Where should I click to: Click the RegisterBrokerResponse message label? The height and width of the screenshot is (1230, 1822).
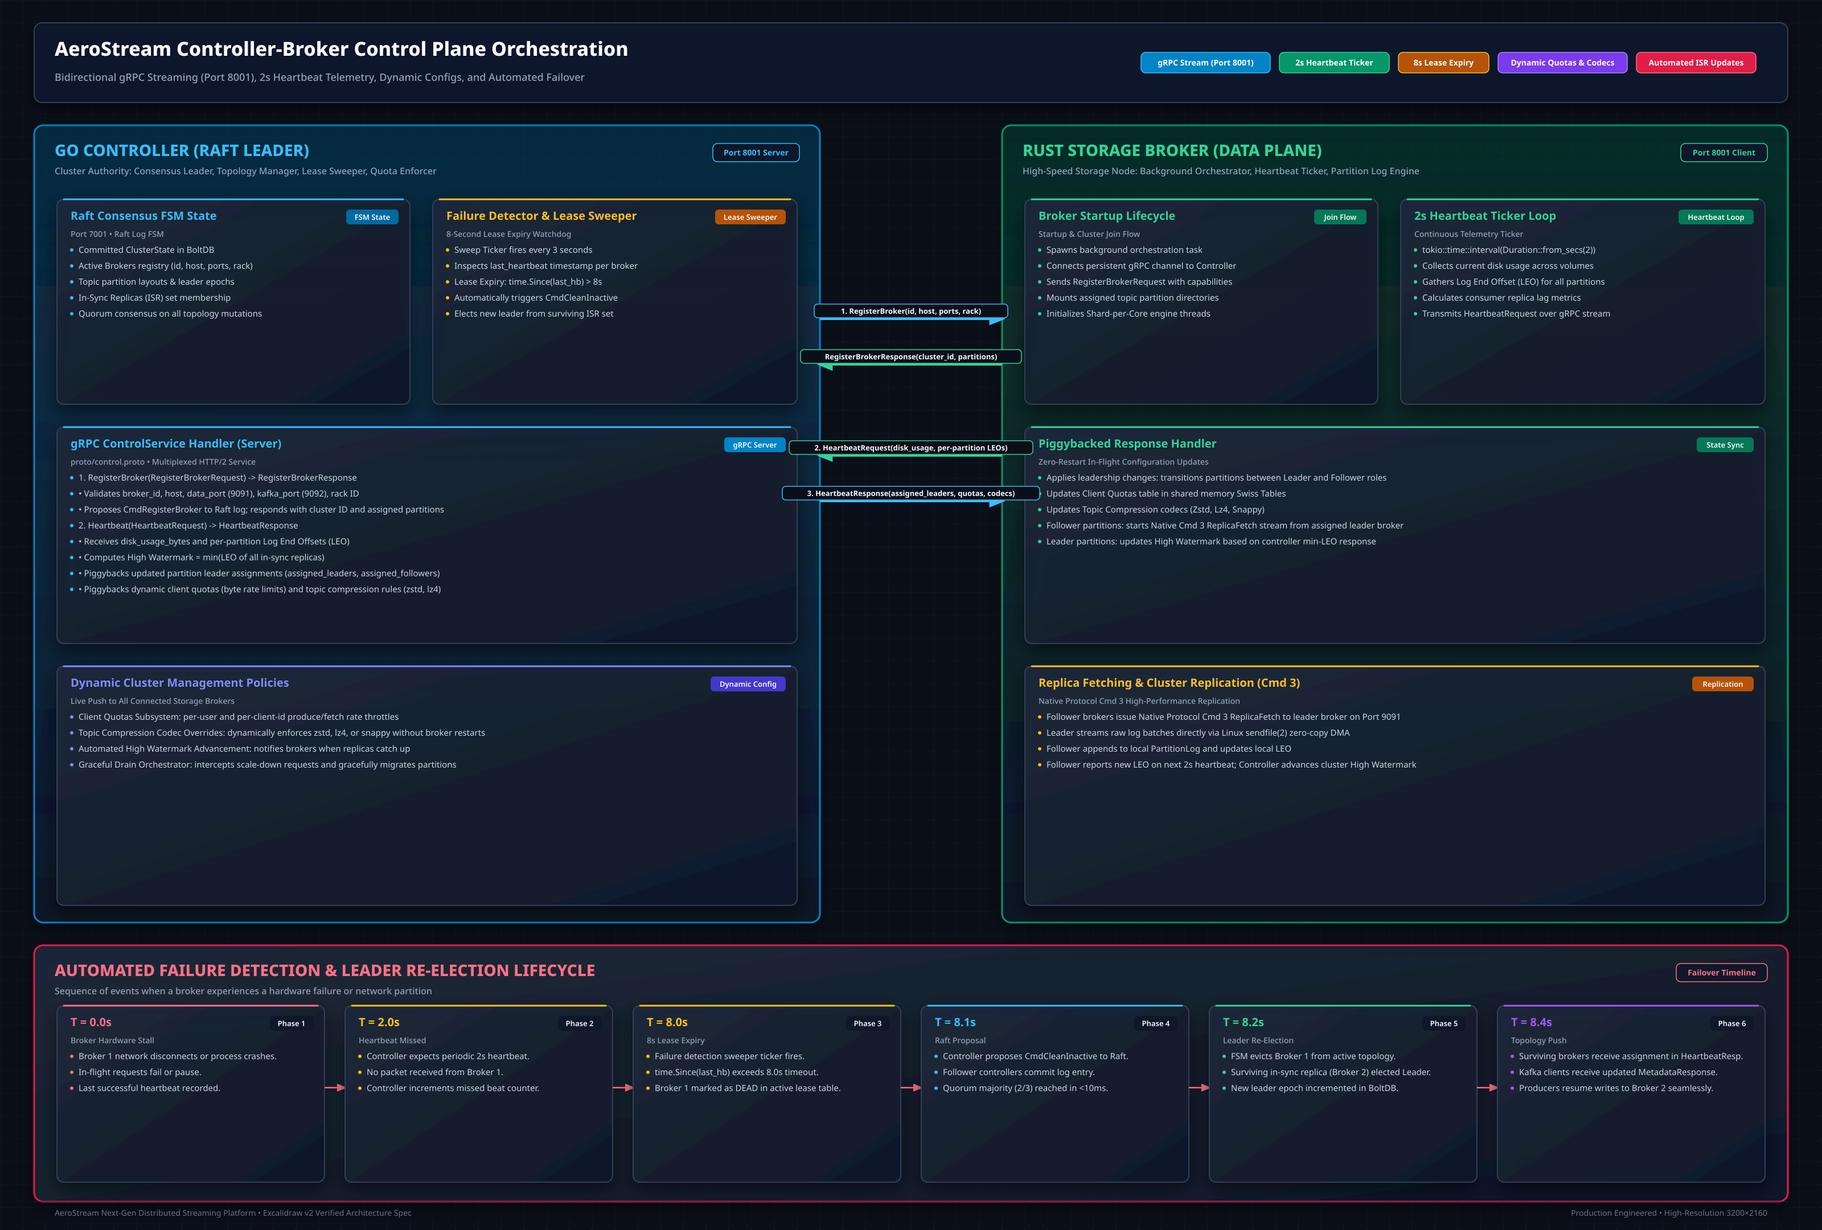tap(910, 356)
